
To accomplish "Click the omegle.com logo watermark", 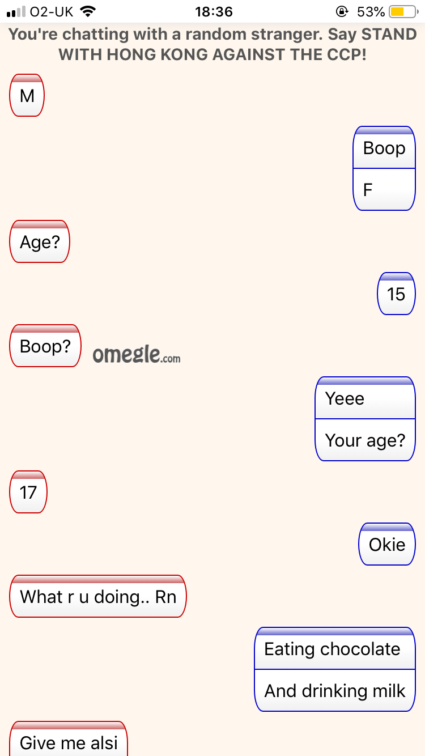I will pyautogui.click(x=137, y=355).
